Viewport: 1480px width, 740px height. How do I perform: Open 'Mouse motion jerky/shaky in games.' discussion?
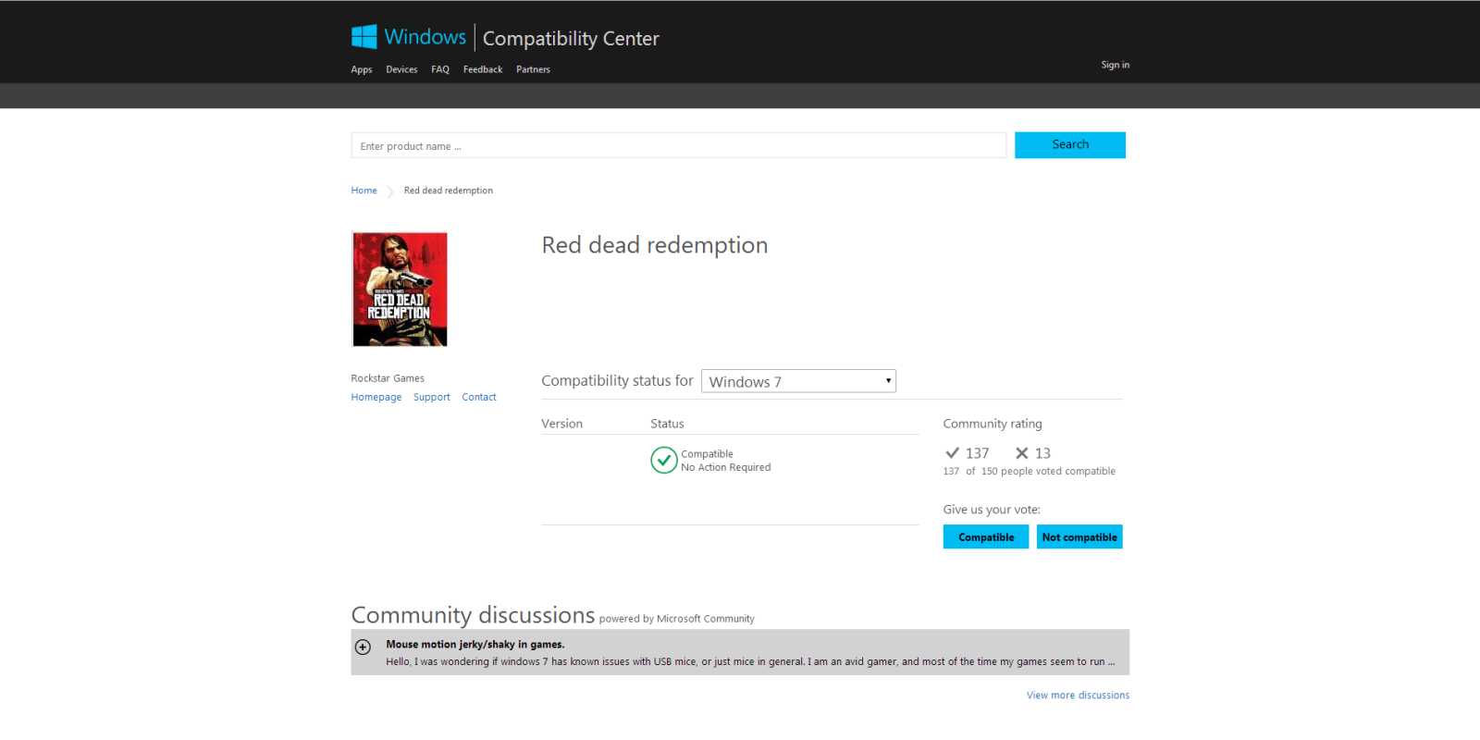(475, 644)
